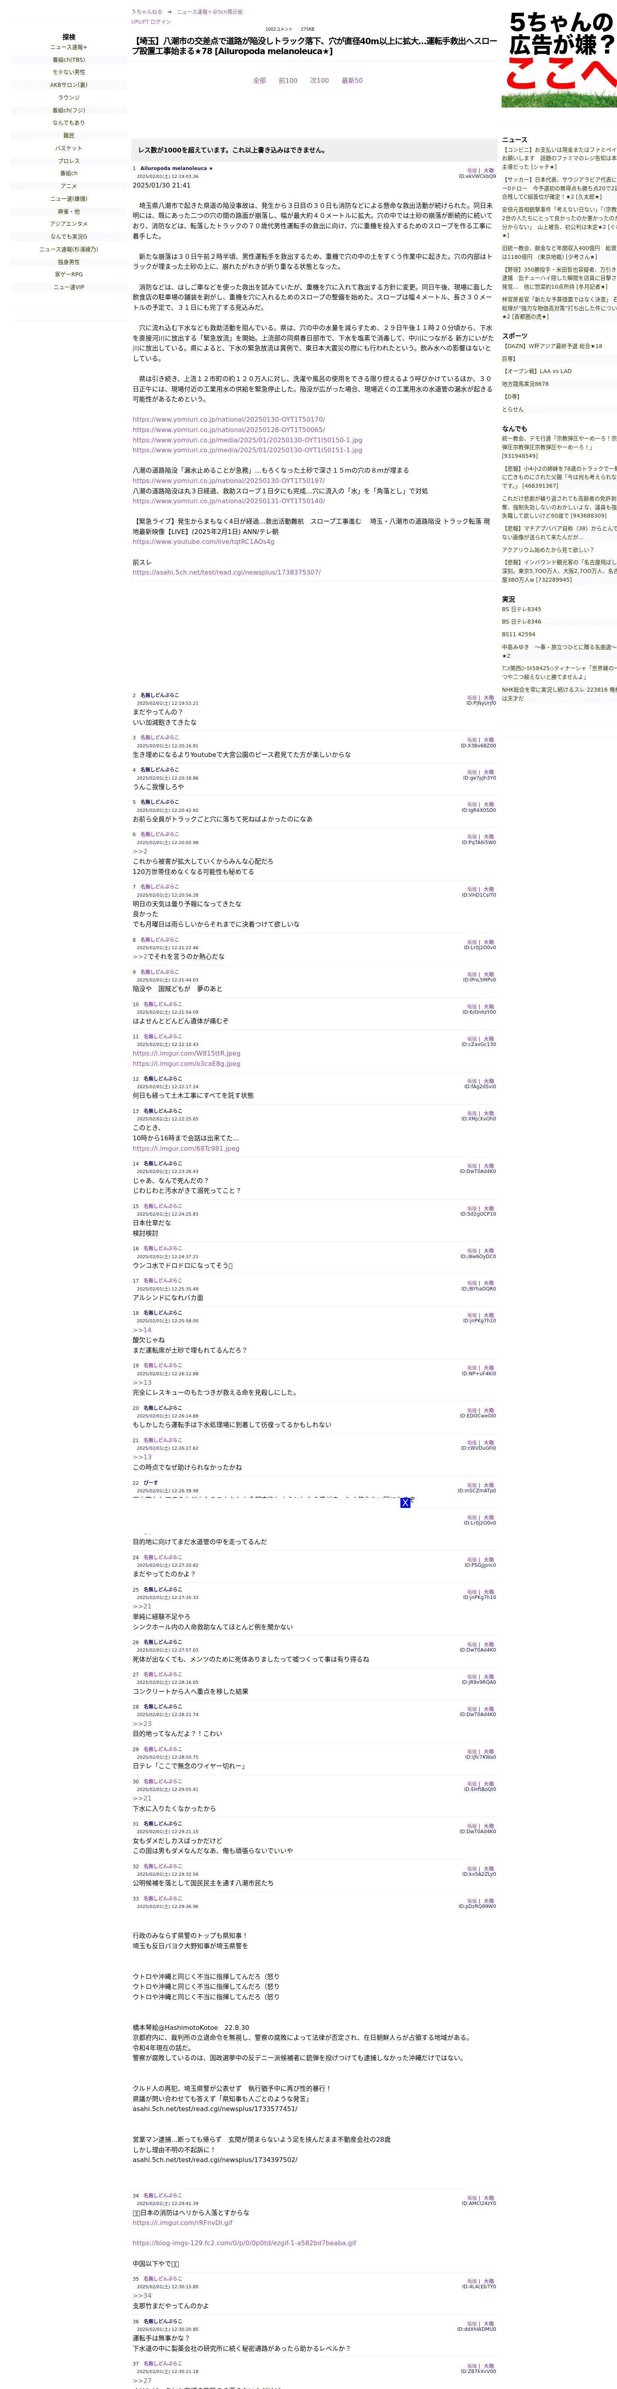Open news item 【コンビニ】お支払いは現金または
The height and width of the screenshot is (2389, 617).
pos(559,158)
